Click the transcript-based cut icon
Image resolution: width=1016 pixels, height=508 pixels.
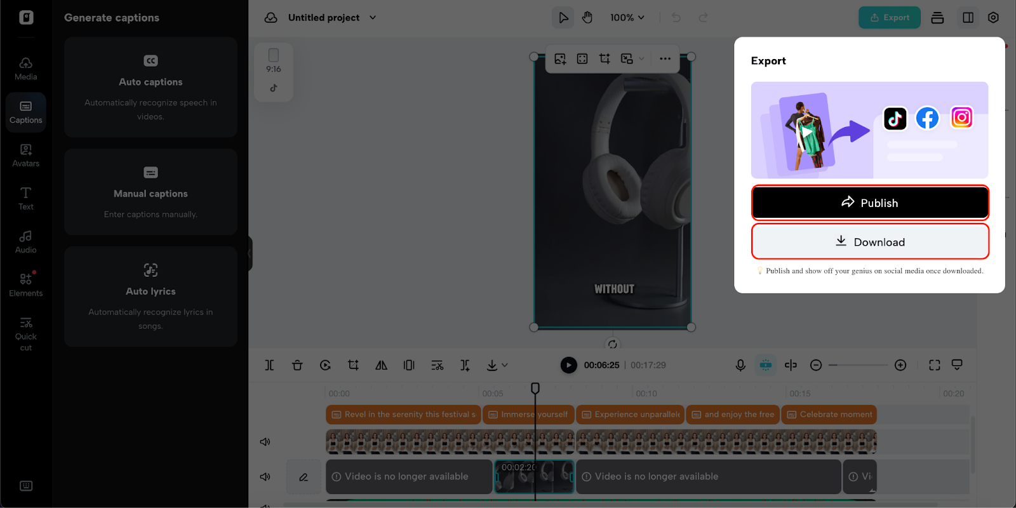437,365
